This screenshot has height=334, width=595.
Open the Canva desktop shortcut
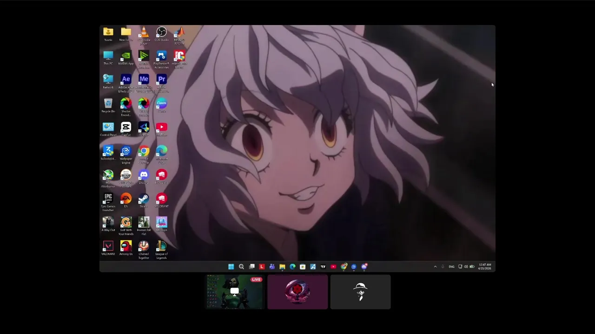[161, 106]
